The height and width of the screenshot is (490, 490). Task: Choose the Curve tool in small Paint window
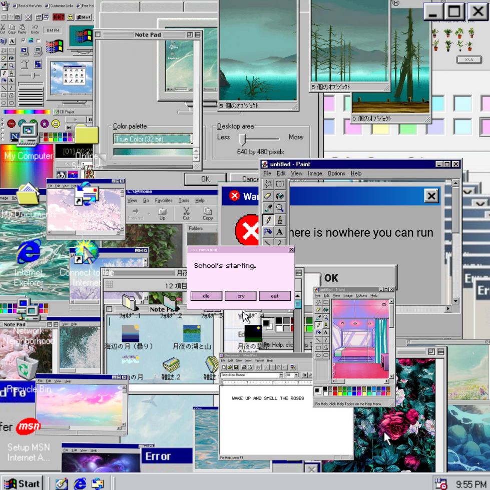(326, 340)
